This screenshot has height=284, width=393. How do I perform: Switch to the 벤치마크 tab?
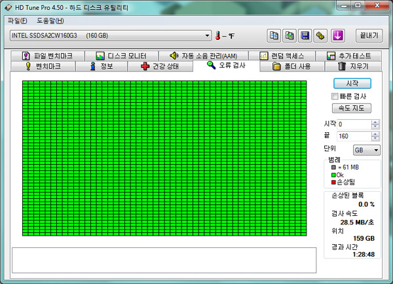coord(43,66)
